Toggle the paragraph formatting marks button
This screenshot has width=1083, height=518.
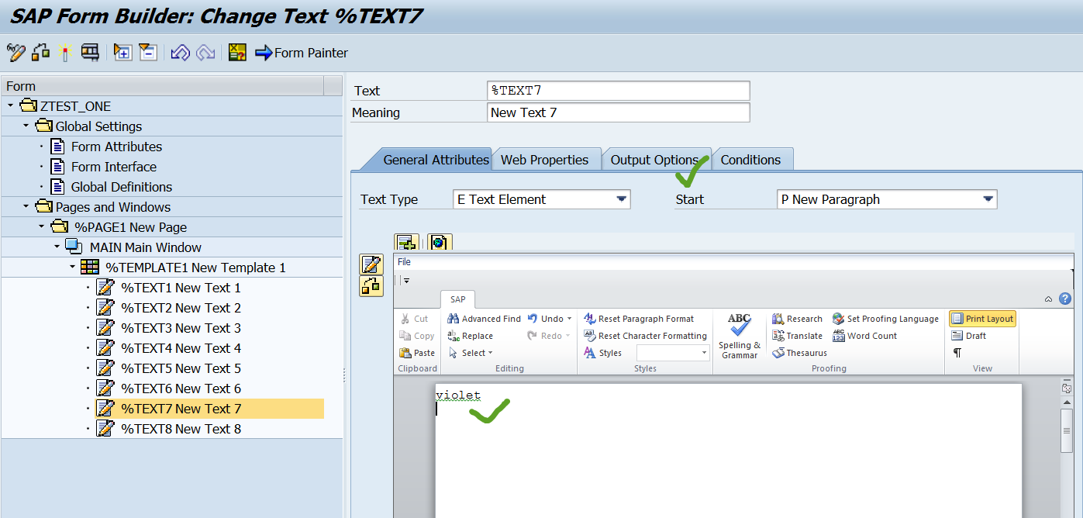(x=958, y=352)
